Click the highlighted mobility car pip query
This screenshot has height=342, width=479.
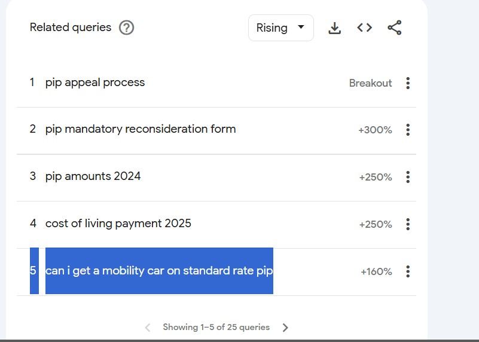(159, 271)
